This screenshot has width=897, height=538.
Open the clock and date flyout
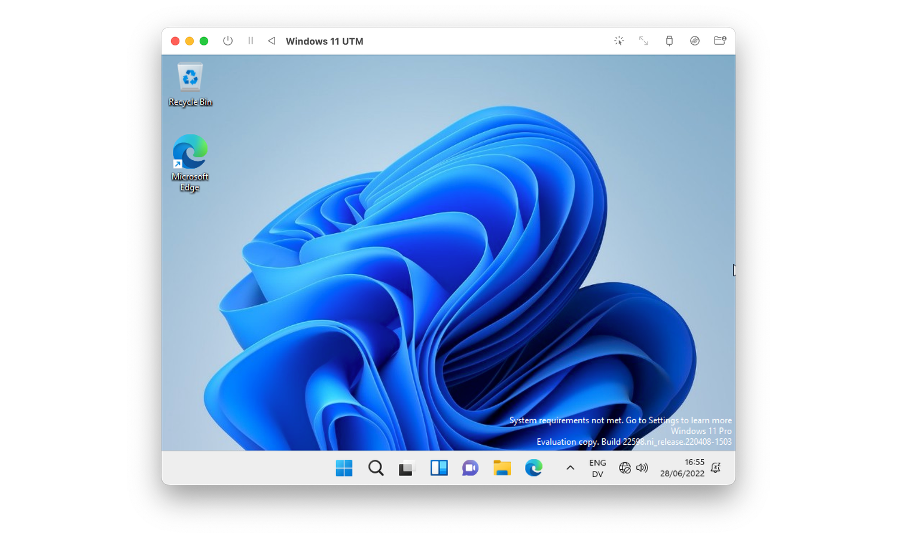682,468
